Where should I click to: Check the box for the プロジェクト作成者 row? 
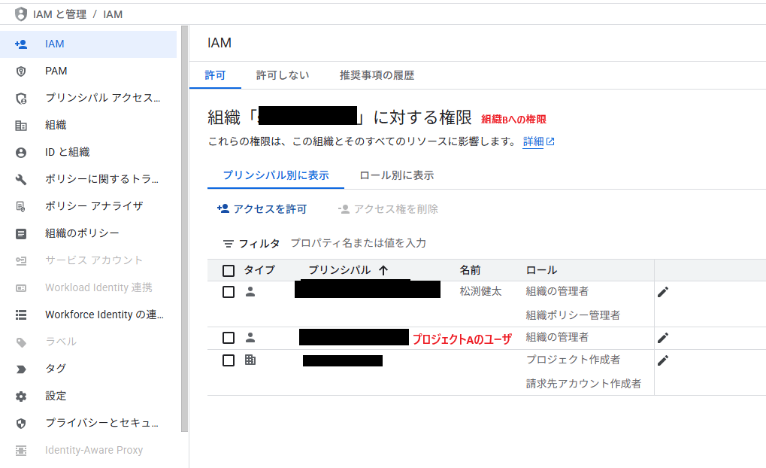pyautogui.click(x=228, y=360)
